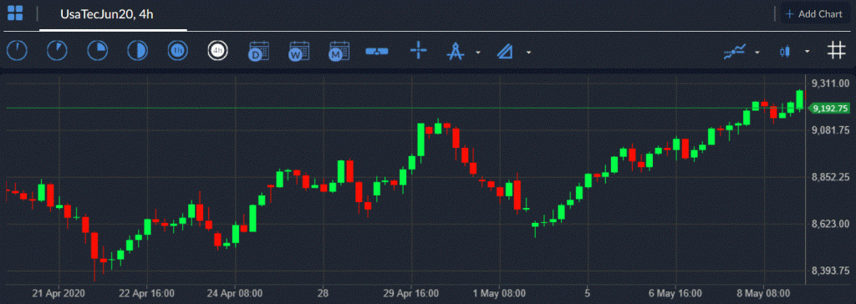Click the 22 Apr 16:00 time label
Screen dimensions: 856x304
pyautogui.click(x=147, y=292)
